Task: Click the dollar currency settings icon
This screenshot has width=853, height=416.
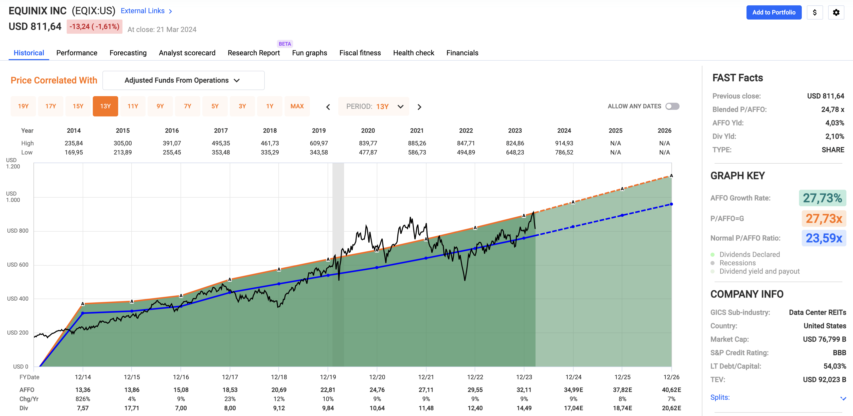Action: click(x=815, y=12)
